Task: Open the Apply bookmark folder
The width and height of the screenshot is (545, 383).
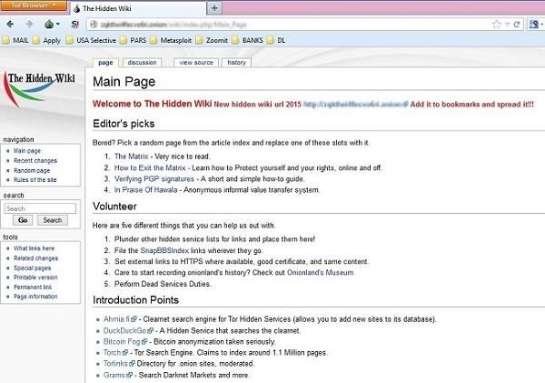Action: [x=46, y=40]
